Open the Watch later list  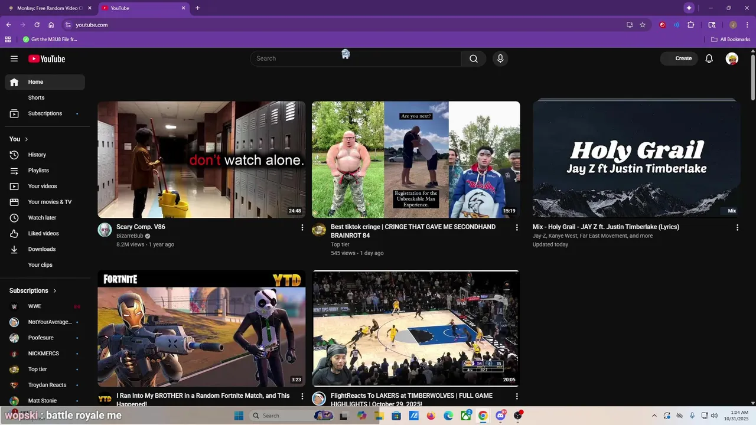(45, 218)
